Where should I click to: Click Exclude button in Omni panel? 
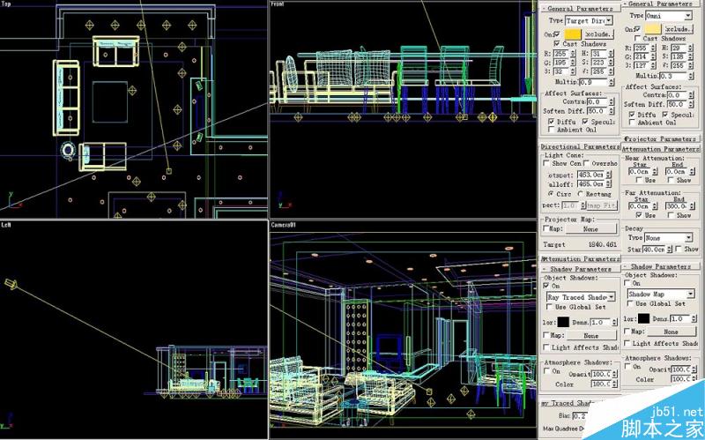coord(678,29)
